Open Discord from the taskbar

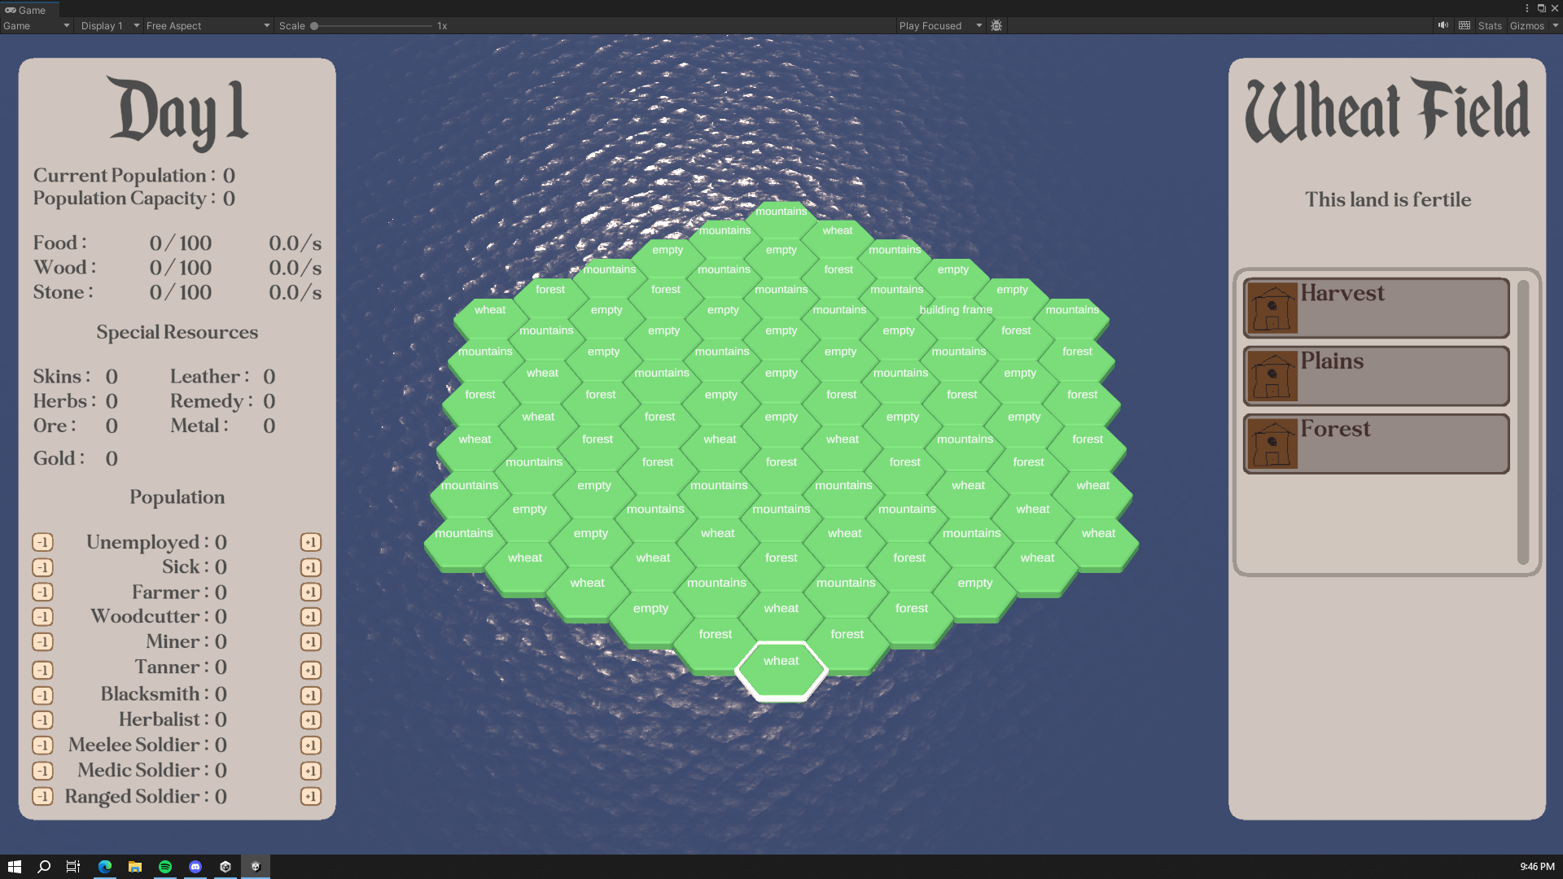(195, 867)
